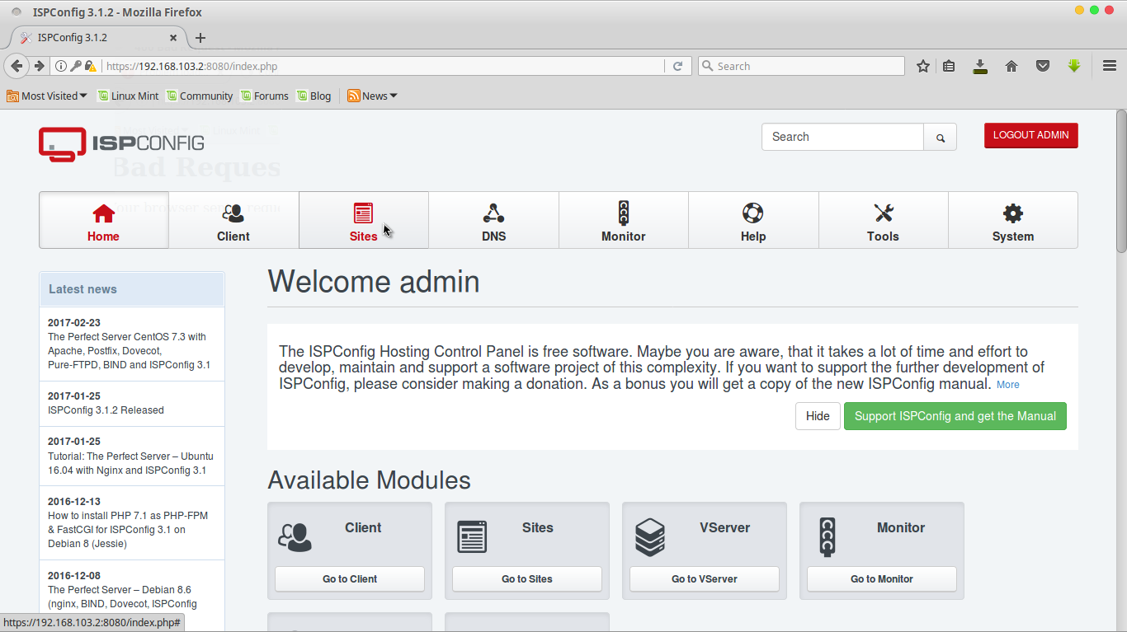Screen dimensions: 1127x632
Task: Click Go to Monitor button
Action: click(x=882, y=578)
